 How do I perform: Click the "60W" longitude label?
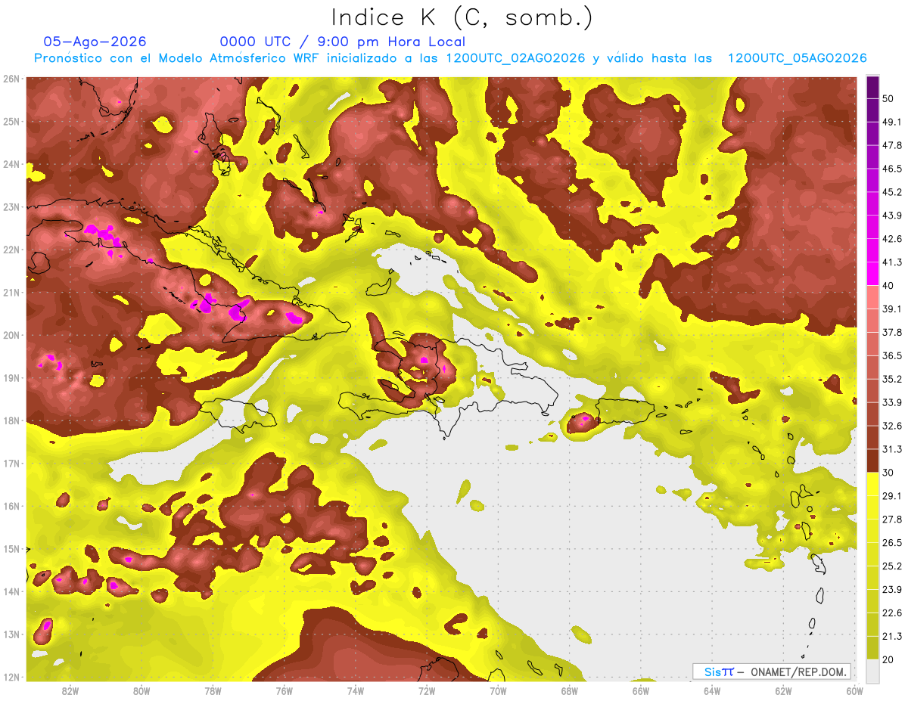coord(854,690)
